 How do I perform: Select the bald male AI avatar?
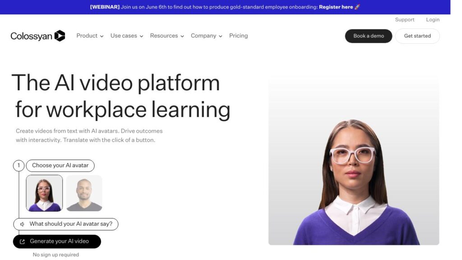[x=84, y=193]
